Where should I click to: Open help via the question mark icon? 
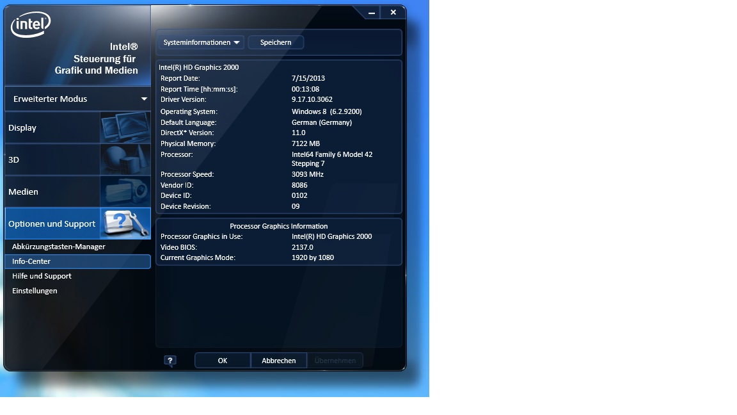(x=170, y=361)
